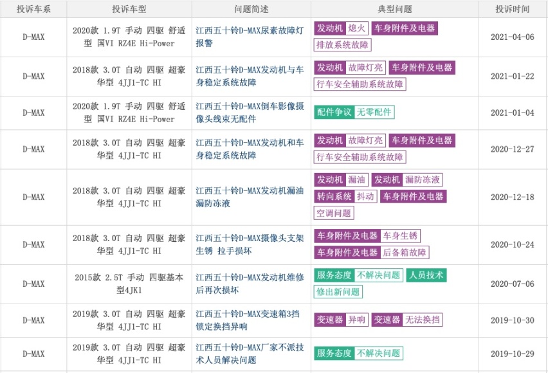Click the 投诉时间 column header
The height and width of the screenshot is (373, 548).
pyautogui.click(x=513, y=9)
